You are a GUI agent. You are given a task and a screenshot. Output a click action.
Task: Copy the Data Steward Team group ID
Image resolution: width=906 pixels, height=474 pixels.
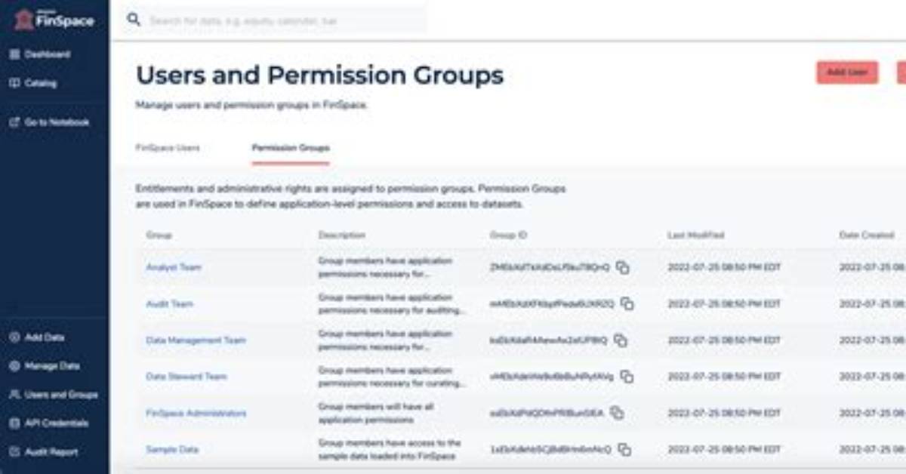627,377
